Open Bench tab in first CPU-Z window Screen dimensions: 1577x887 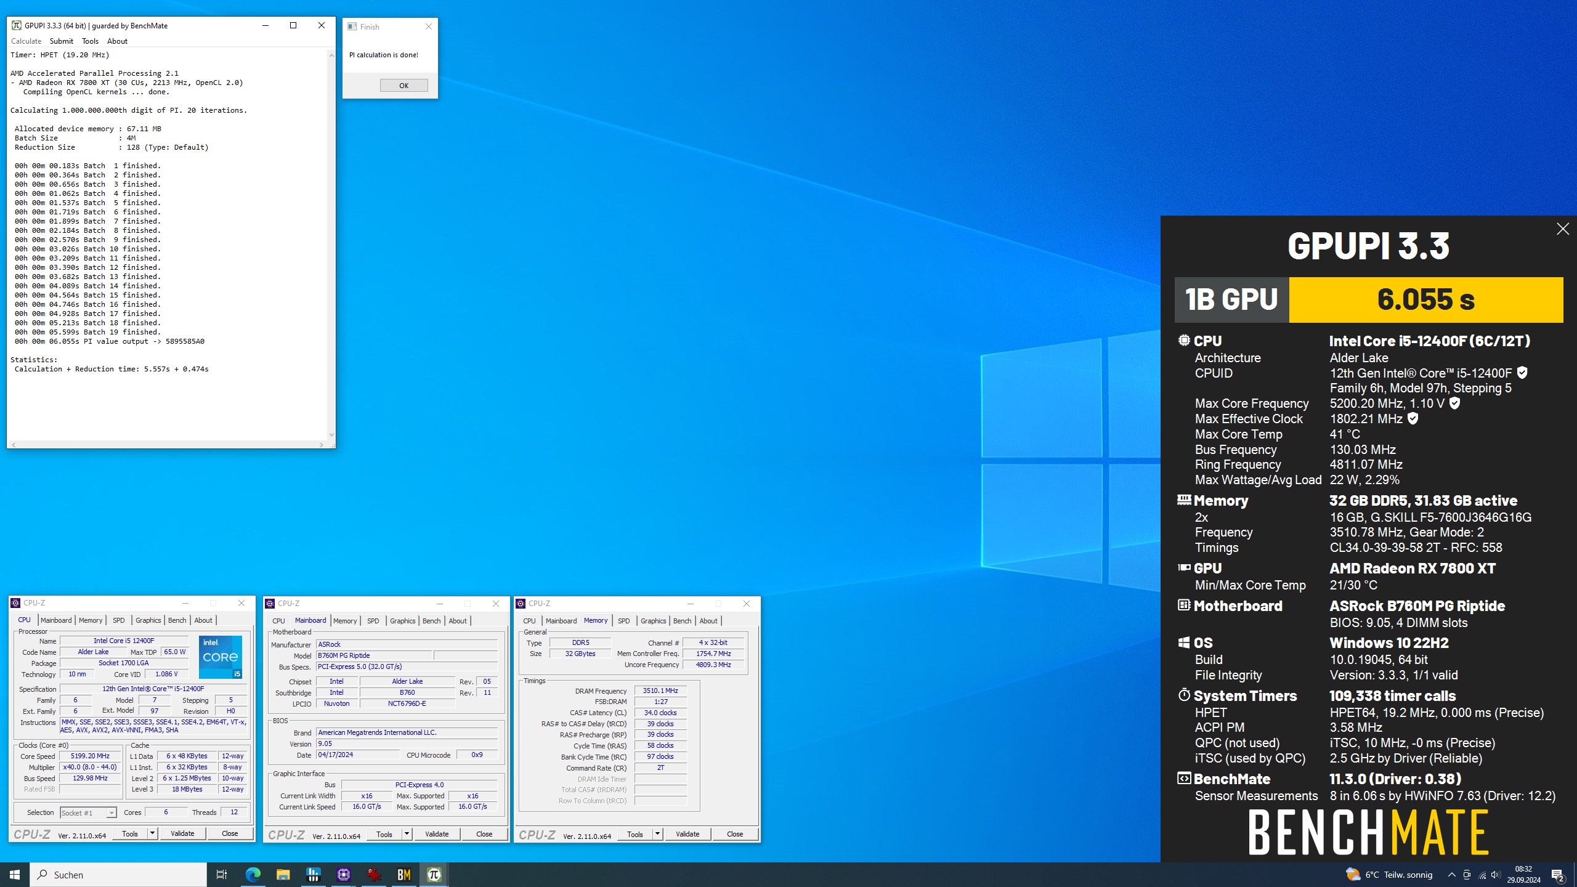point(177,620)
